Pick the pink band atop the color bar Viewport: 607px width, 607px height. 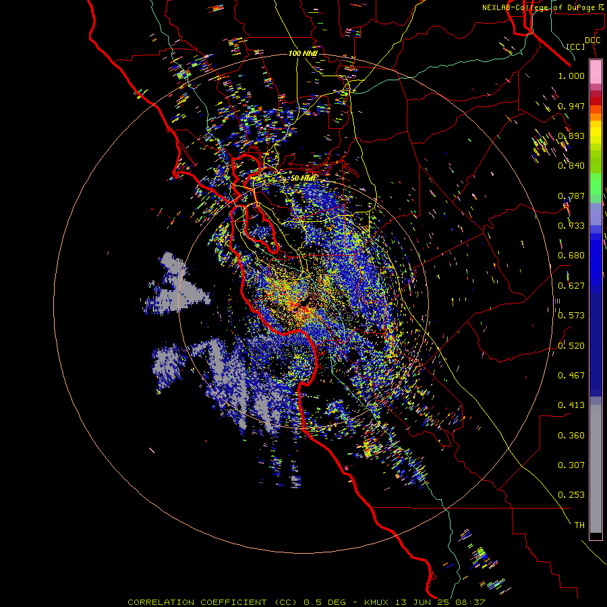[596, 72]
